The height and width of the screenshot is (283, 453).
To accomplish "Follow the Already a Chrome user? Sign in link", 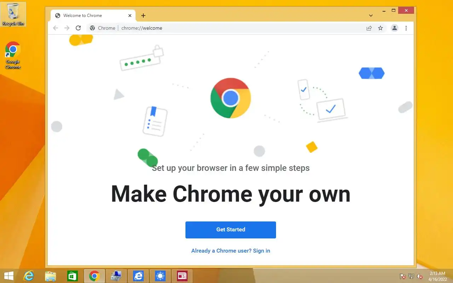I will 230,250.
